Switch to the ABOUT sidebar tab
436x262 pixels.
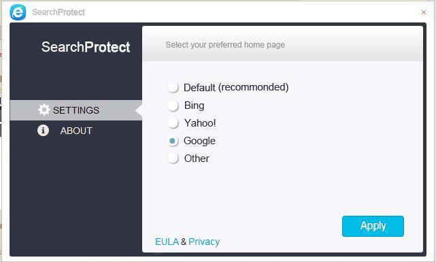tap(76, 131)
